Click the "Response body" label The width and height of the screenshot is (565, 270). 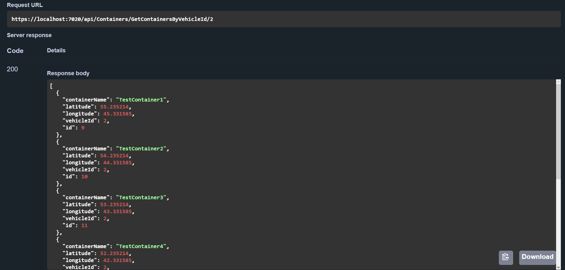point(68,73)
